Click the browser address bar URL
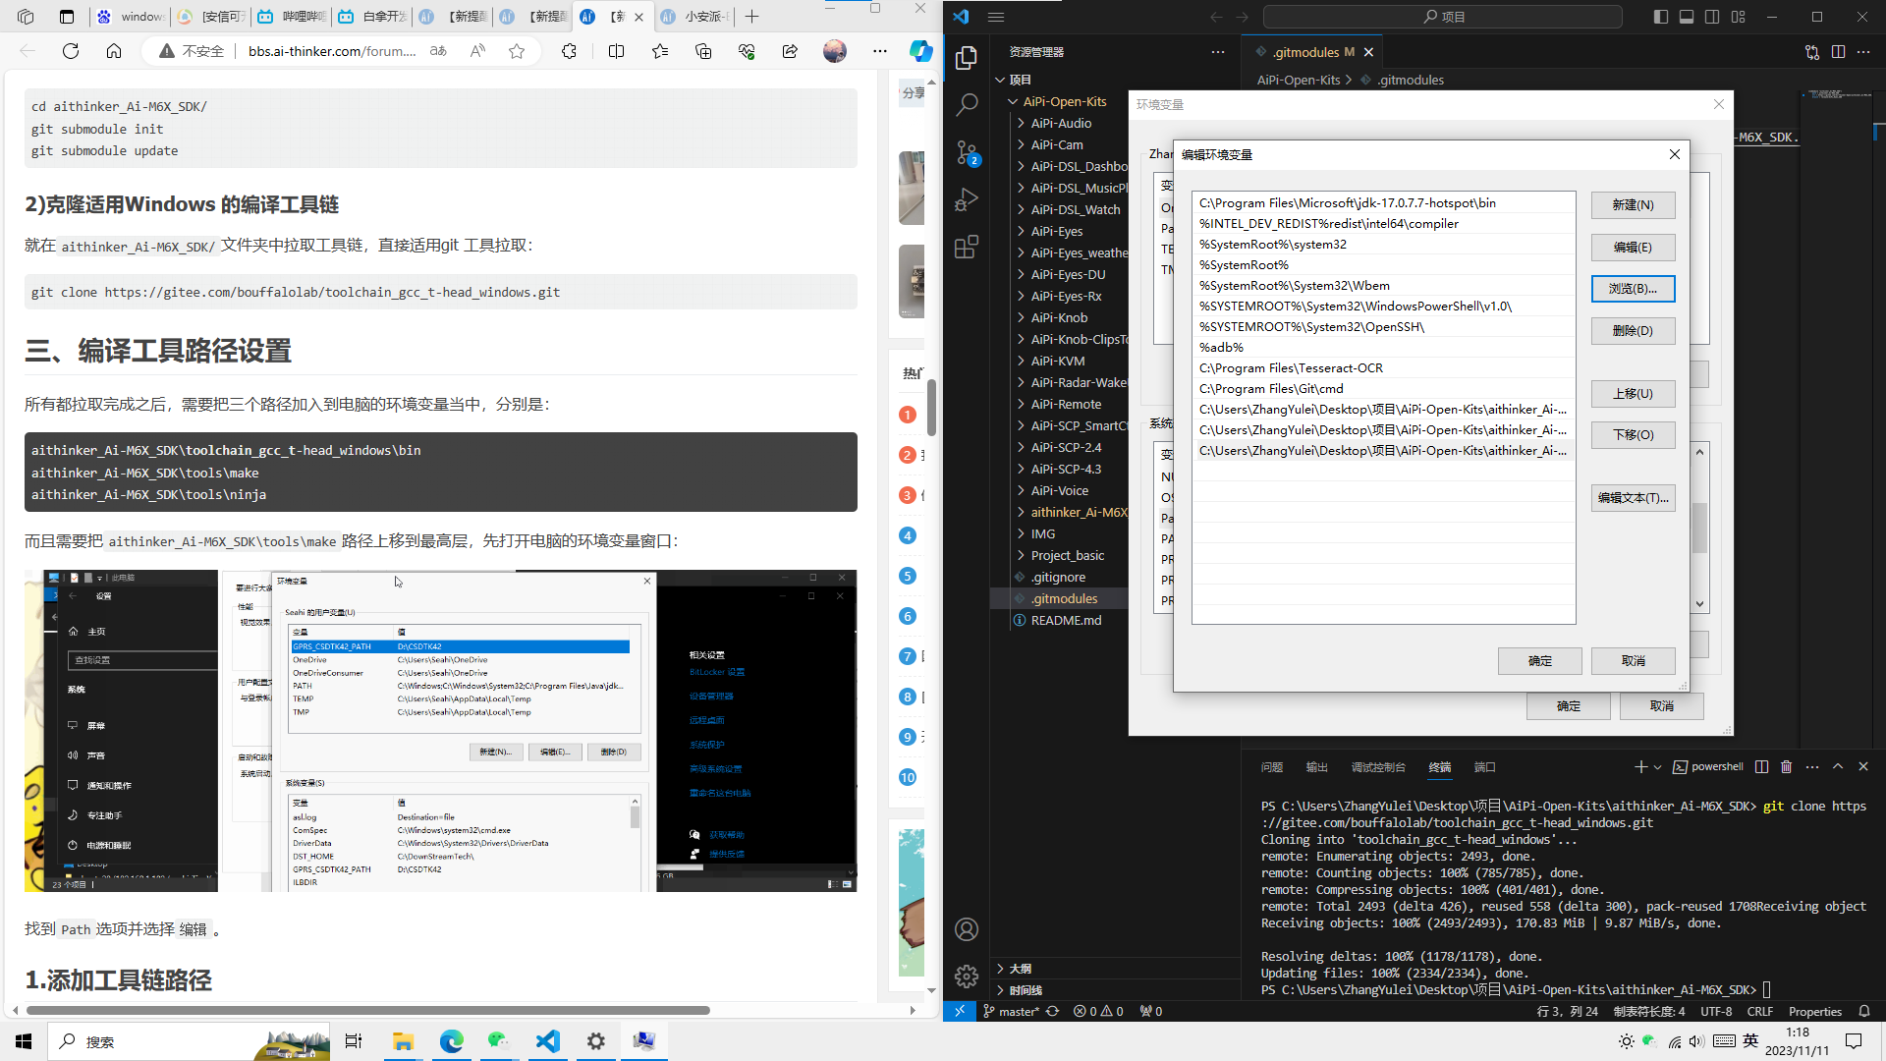The width and height of the screenshot is (1886, 1061). pos(332,51)
